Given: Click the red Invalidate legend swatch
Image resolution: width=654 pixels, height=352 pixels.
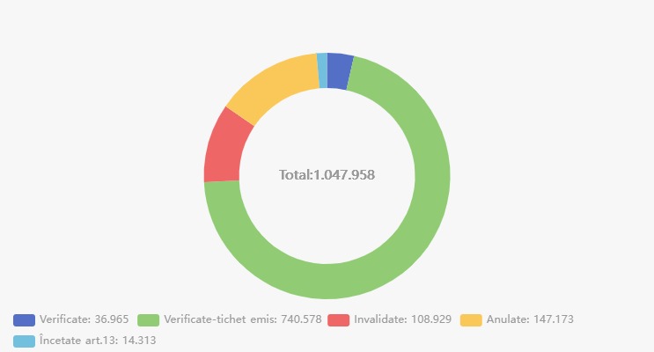Looking at the screenshot, I should pos(338,320).
